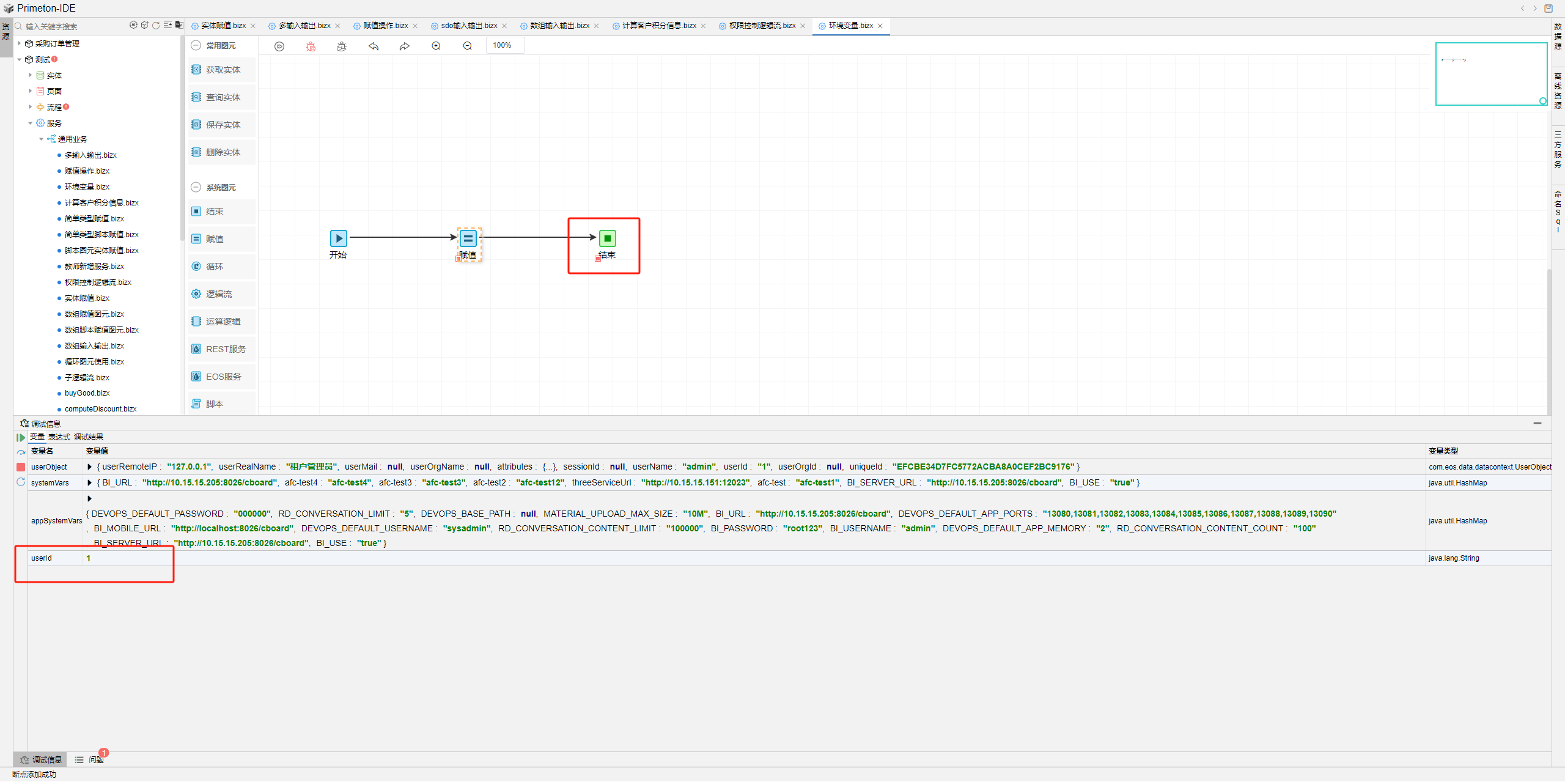Screen dimensions: 1565x782
Task: Switch to the 权限控制逻辑流.bizx tab
Action: coord(762,26)
